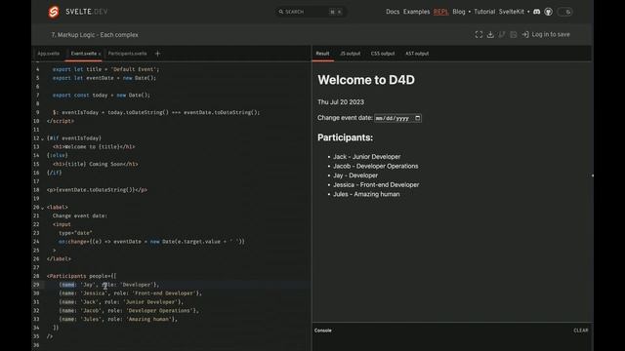Select the Event.svelte file tab

(x=84, y=54)
